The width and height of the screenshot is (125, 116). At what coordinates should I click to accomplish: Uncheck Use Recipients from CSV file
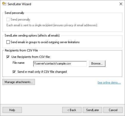click(8, 57)
